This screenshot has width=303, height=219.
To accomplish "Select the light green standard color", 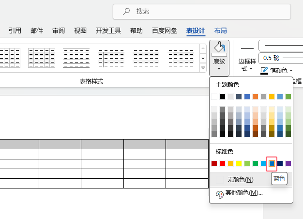I will [247, 163].
